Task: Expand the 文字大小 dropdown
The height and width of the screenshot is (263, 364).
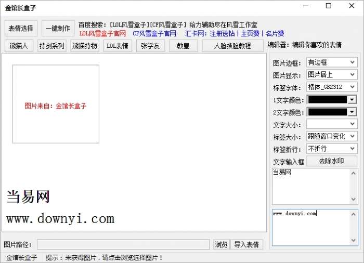Action: 332,124
